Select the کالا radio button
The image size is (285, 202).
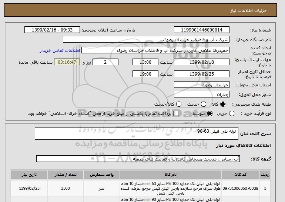(x=223, y=104)
